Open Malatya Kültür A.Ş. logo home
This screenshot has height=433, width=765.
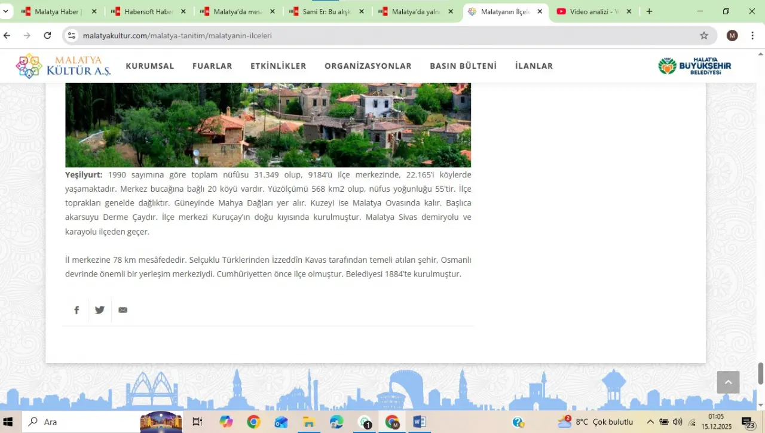[x=63, y=66]
